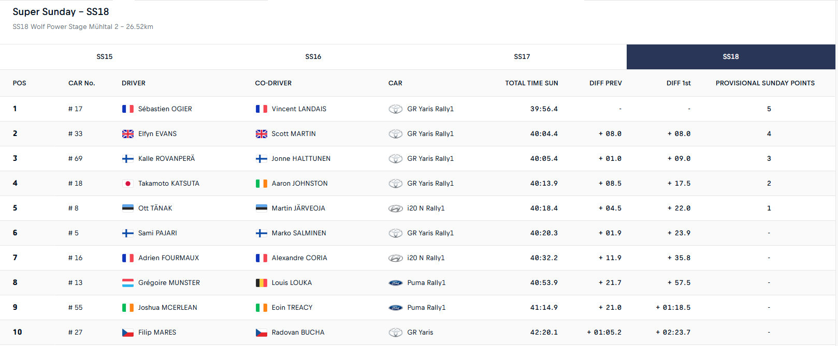Switch to the SS15 stage tab
838x346 pixels.
click(105, 57)
